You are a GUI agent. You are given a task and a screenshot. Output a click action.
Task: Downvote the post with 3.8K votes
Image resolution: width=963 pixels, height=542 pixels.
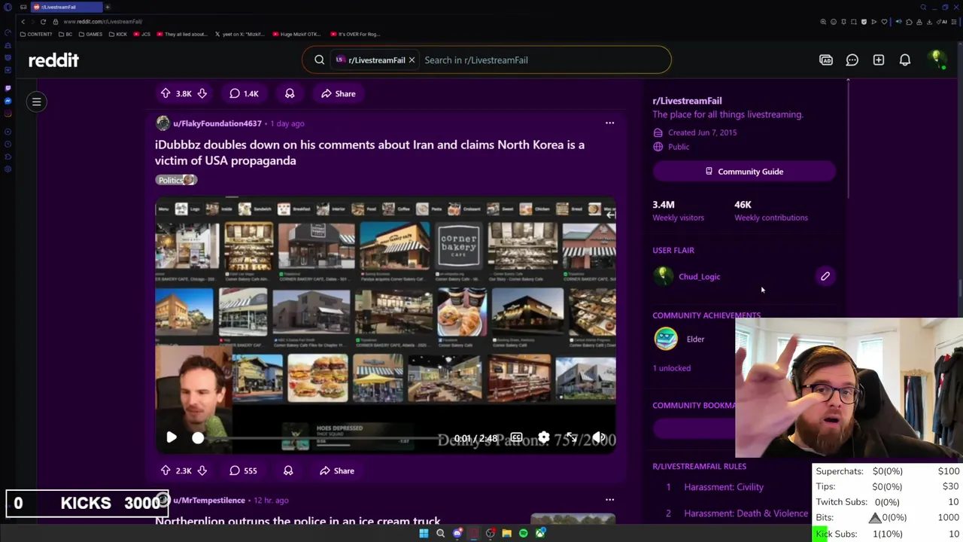pyautogui.click(x=202, y=93)
